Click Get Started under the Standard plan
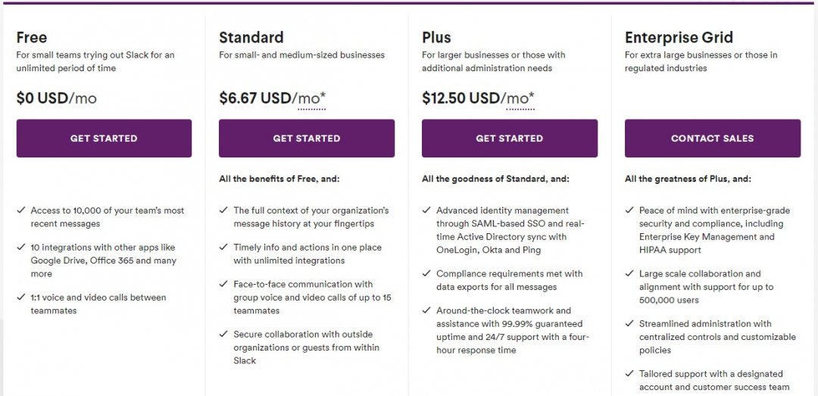The image size is (818, 396). tap(307, 139)
